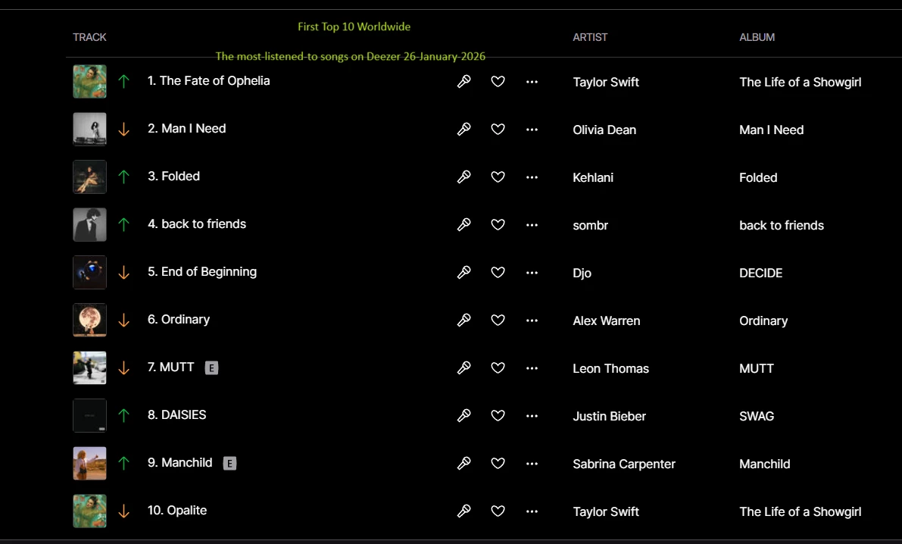
Task: Go to album The Life of a Showgirl in Opalite row
Action: [x=801, y=511]
